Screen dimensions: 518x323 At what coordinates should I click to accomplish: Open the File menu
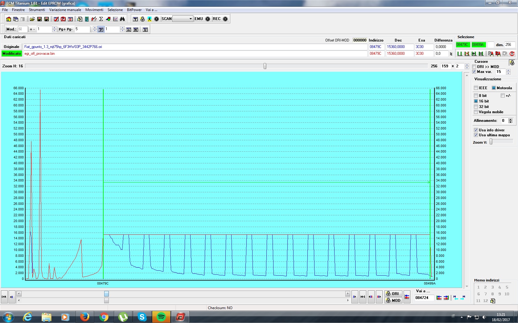pos(5,10)
